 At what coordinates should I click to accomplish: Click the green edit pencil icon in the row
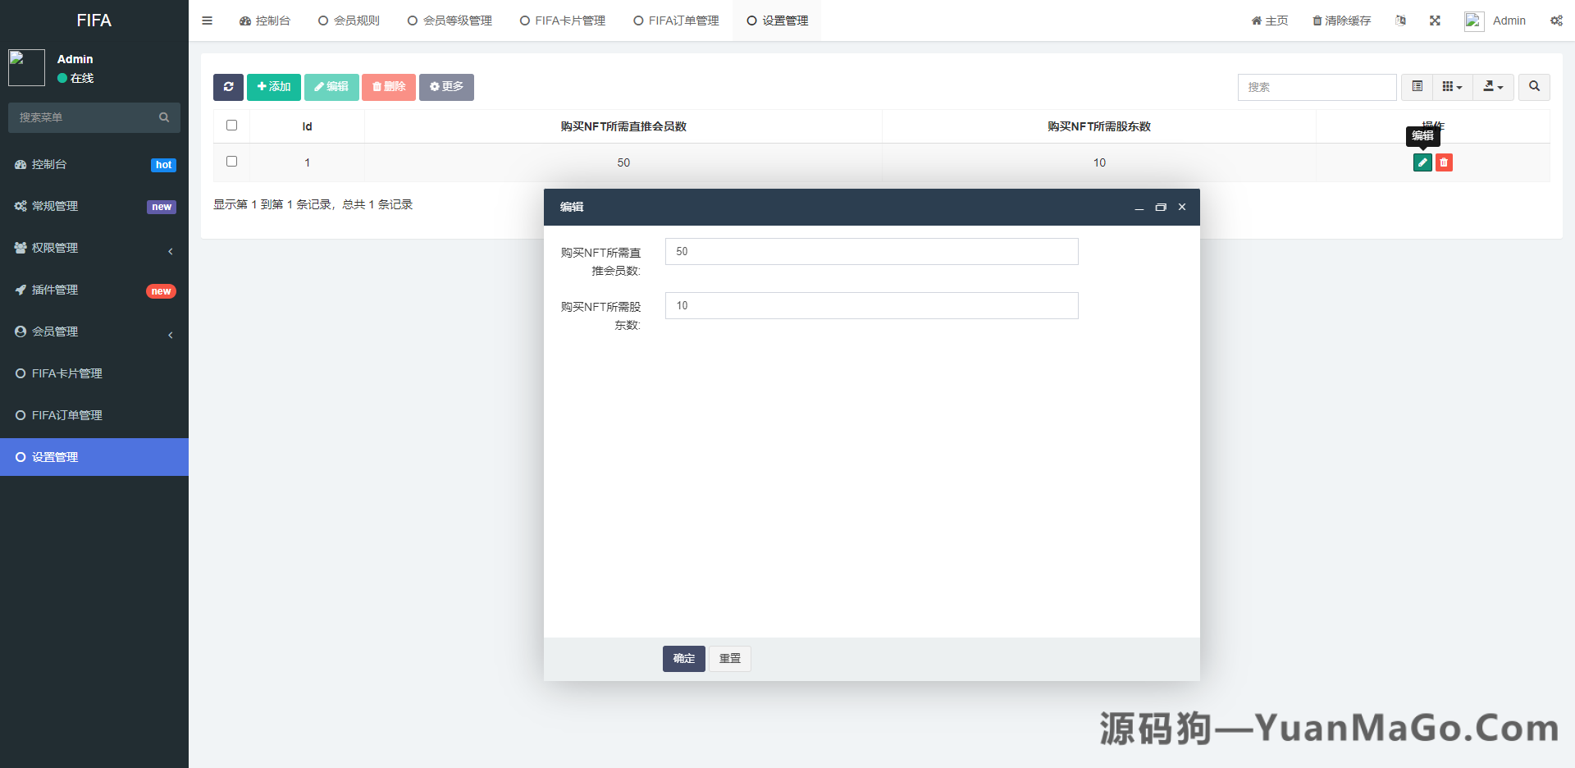pyautogui.click(x=1422, y=162)
